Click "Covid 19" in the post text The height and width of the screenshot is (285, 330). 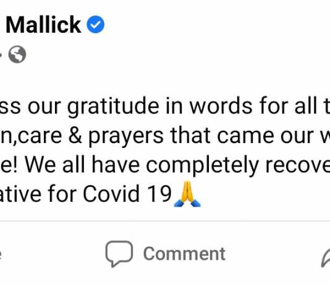[127, 194]
